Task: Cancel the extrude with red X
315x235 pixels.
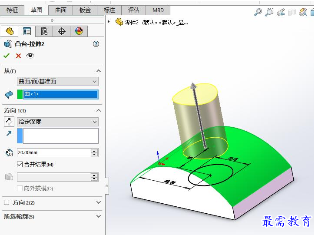Action: pos(18,56)
